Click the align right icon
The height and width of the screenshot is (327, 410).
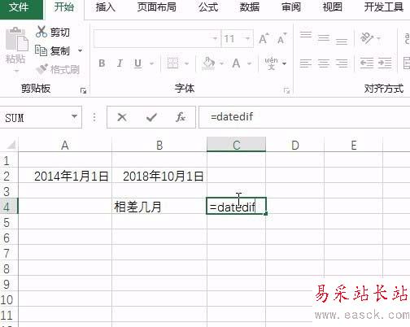(342, 63)
